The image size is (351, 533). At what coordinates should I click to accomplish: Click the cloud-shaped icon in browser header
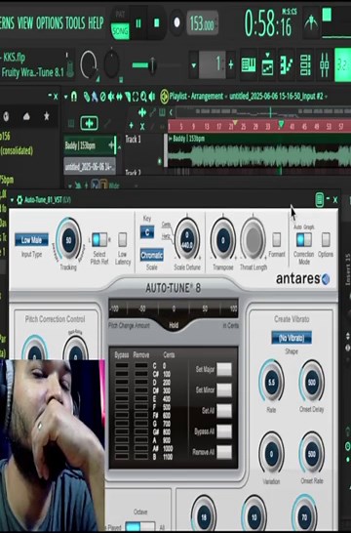(26, 116)
